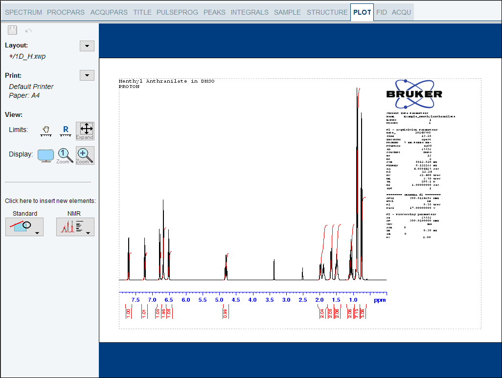Switch to the ACQUPARS tab
Image resolution: width=502 pixels, height=378 pixels.
click(x=109, y=12)
